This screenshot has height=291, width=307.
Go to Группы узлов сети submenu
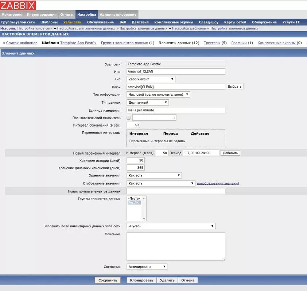point(18,22)
